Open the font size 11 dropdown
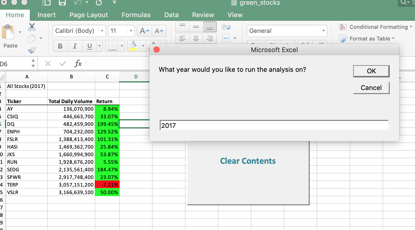The image size is (415, 230). pos(131,31)
